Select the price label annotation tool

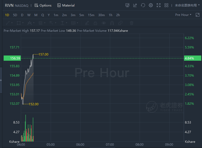(73, 23)
